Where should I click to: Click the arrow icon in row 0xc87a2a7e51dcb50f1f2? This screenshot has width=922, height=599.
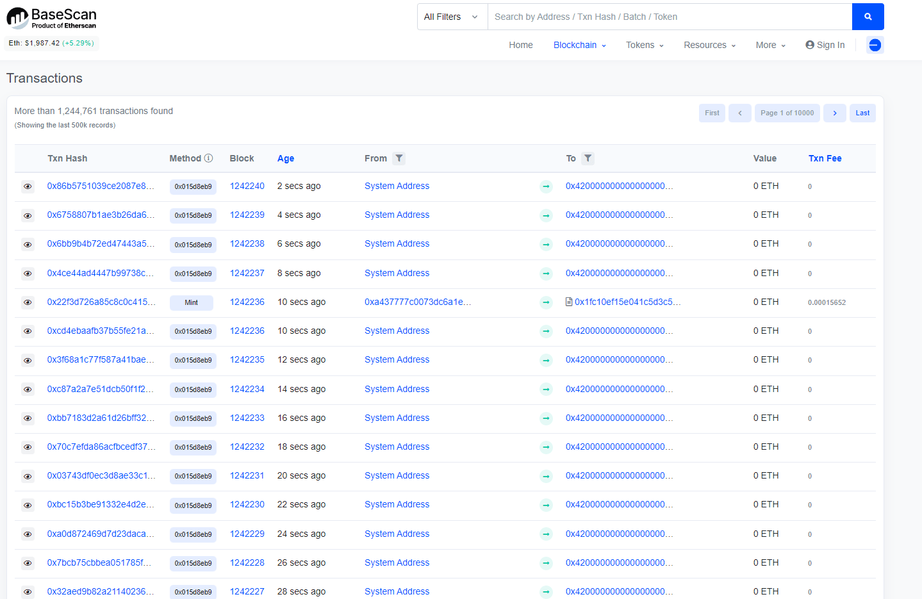tap(546, 390)
